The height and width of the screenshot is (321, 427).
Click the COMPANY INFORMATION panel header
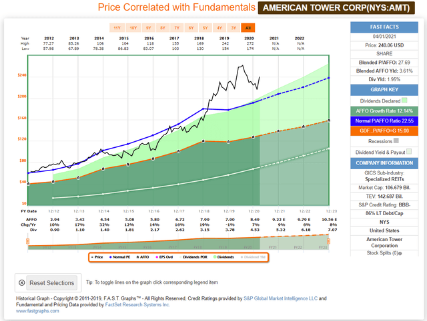384,163
